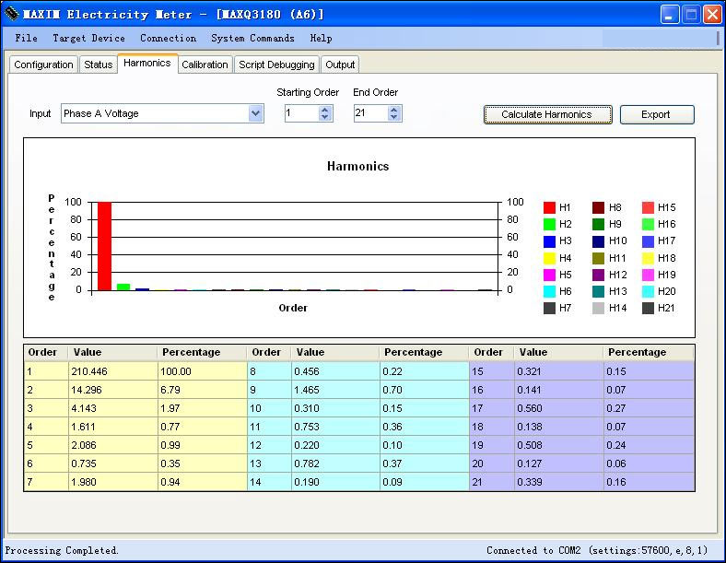Open the Target Device menu
The image size is (726, 563).
[88, 38]
